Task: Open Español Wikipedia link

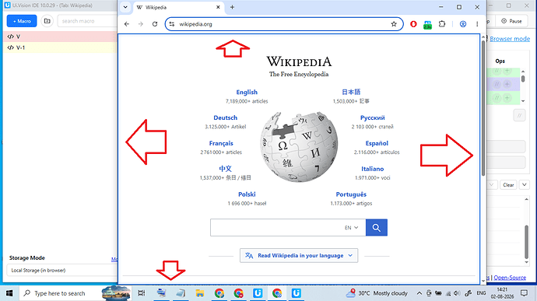Action: point(377,143)
